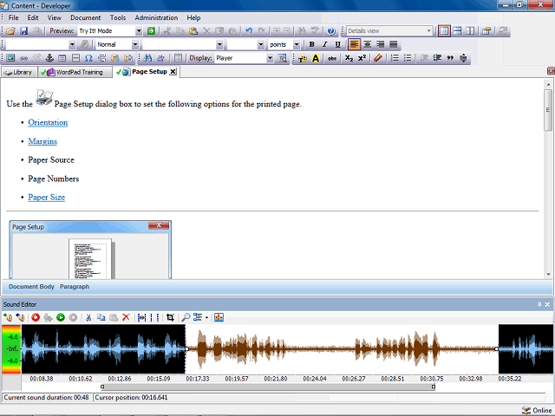Insert a bookmark anchor
The width and height of the screenshot is (555, 416).
coord(49,58)
